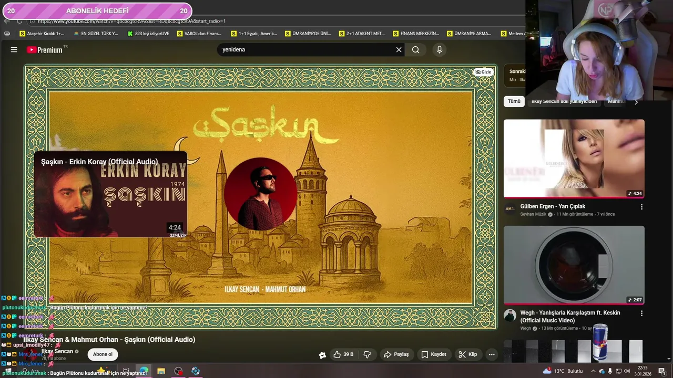Open 'ÜMRANİYE ARMA...' bookmark
The image size is (673, 378).
tap(469, 34)
